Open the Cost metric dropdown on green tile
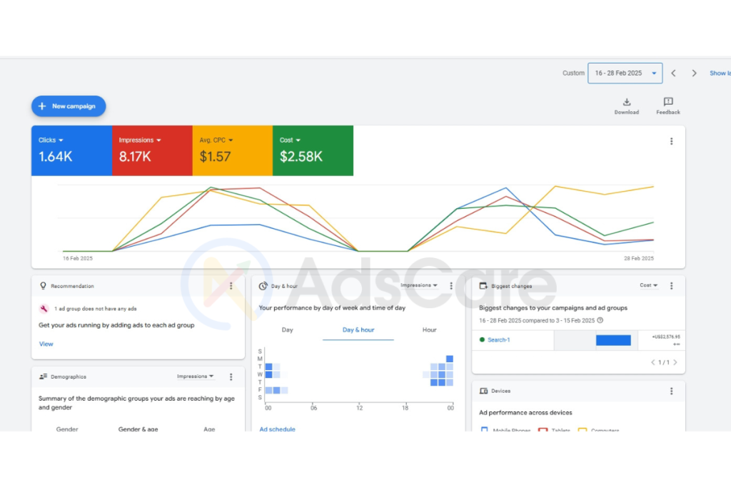Screen dimensions: 731x487 290,140
